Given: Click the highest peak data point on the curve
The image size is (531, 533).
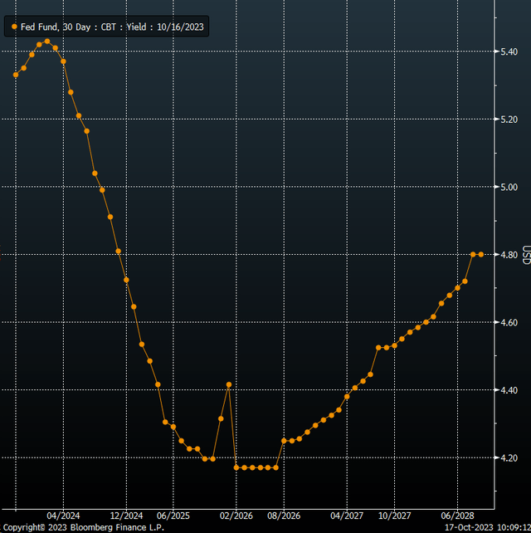Looking at the screenshot, I should coord(47,41).
